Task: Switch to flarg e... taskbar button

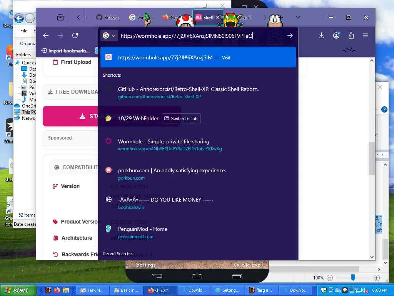Action: click(x=262, y=290)
